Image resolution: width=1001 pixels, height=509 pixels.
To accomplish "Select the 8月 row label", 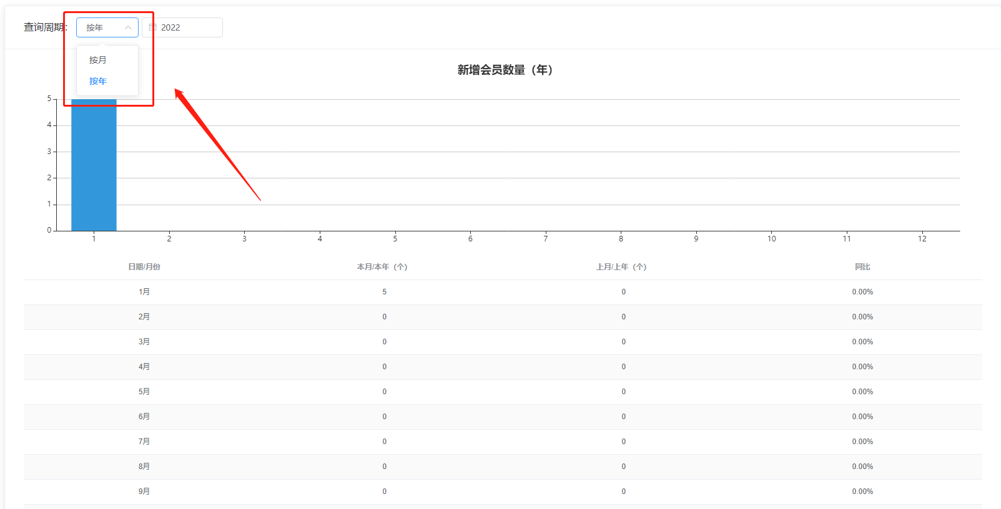I will click(x=144, y=467).
